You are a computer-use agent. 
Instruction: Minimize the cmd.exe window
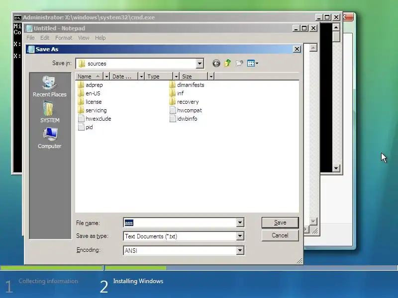[319, 17]
